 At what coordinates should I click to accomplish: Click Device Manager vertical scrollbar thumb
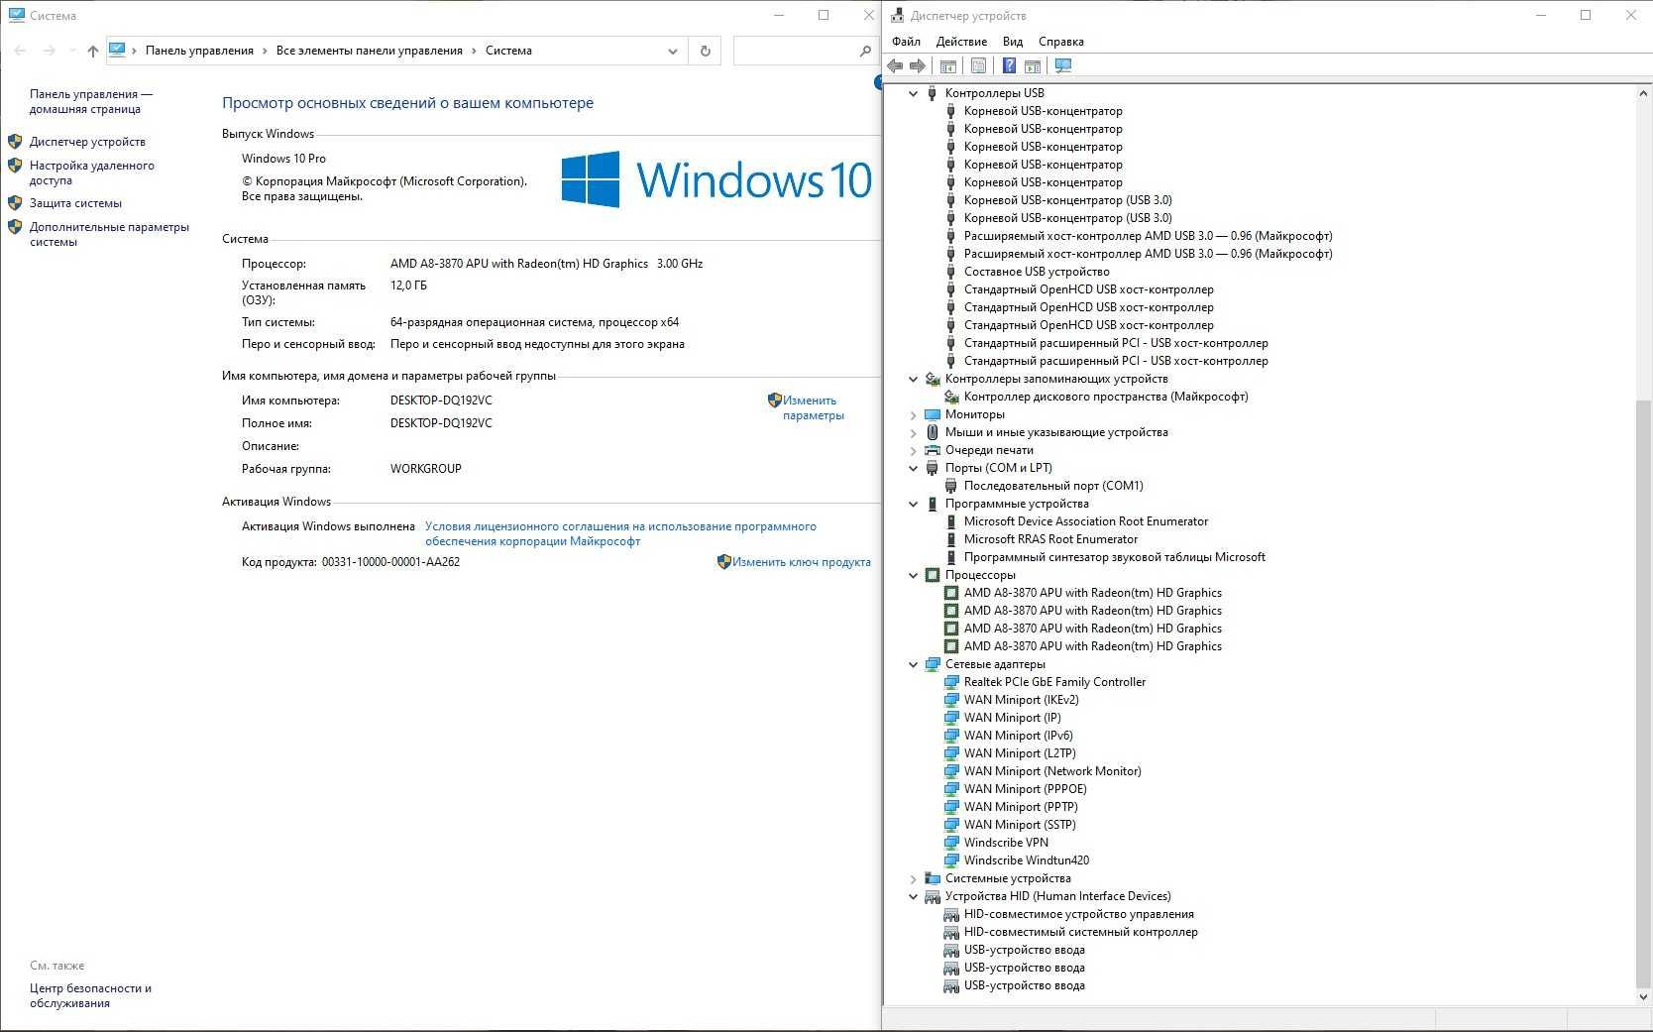click(x=1643, y=694)
